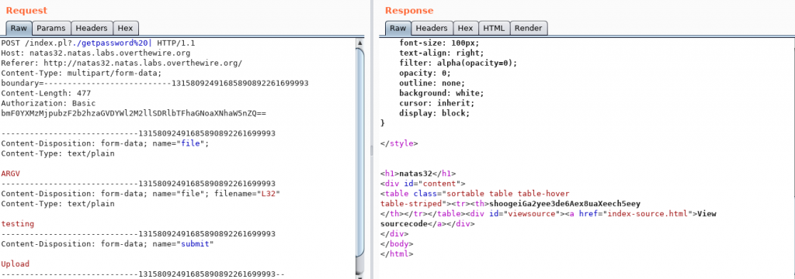
Task: Open the Response Hex tab
Action: point(466,29)
